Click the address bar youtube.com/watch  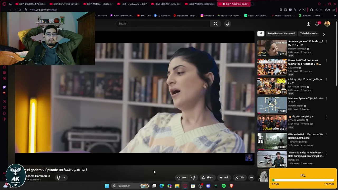(x=43, y=10)
